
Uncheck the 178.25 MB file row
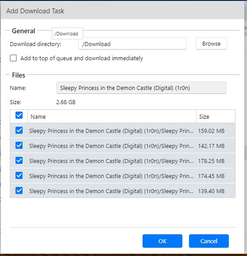point(19,160)
